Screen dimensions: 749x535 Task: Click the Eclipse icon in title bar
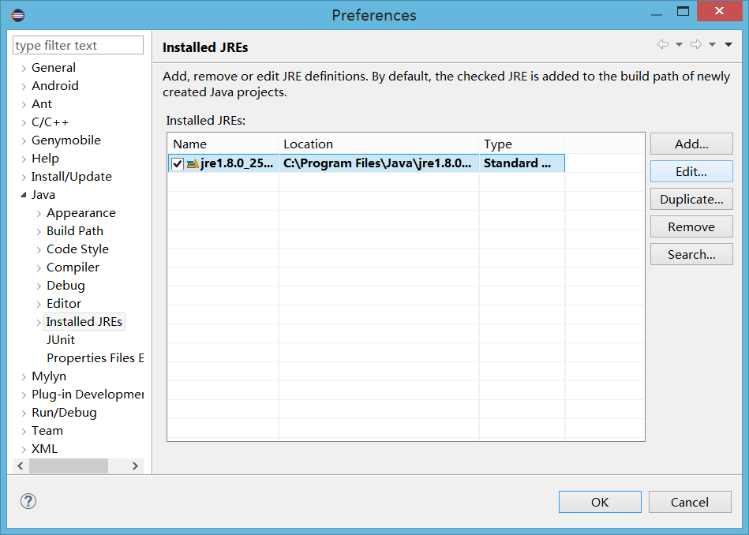(17, 15)
